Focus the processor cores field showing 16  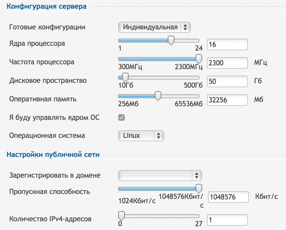(x=227, y=45)
